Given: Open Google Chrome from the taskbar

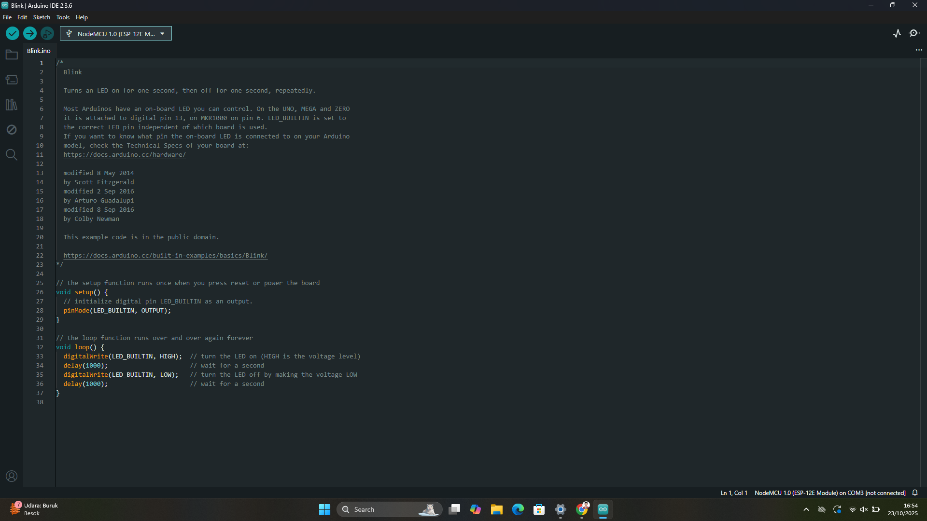Looking at the screenshot, I should pos(582,509).
